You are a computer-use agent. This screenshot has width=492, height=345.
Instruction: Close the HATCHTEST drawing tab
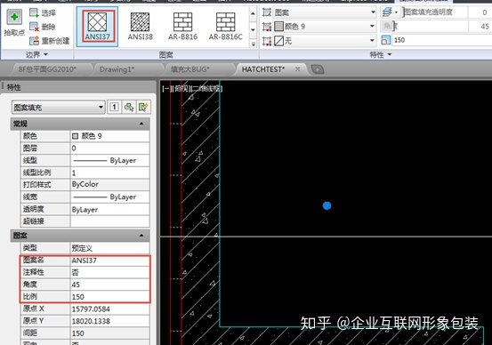click(x=297, y=69)
